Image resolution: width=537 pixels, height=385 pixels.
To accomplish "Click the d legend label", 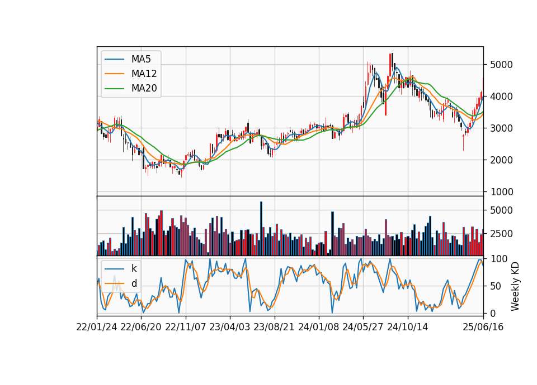I will pyautogui.click(x=134, y=283).
